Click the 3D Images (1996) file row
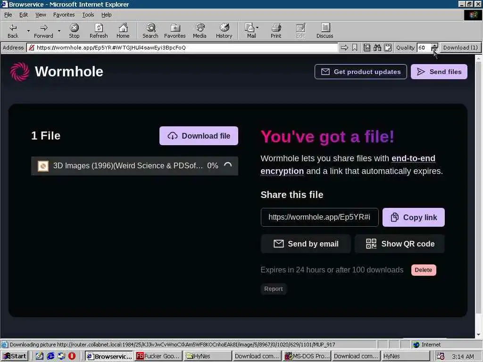483x362 pixels. (134, 166)
